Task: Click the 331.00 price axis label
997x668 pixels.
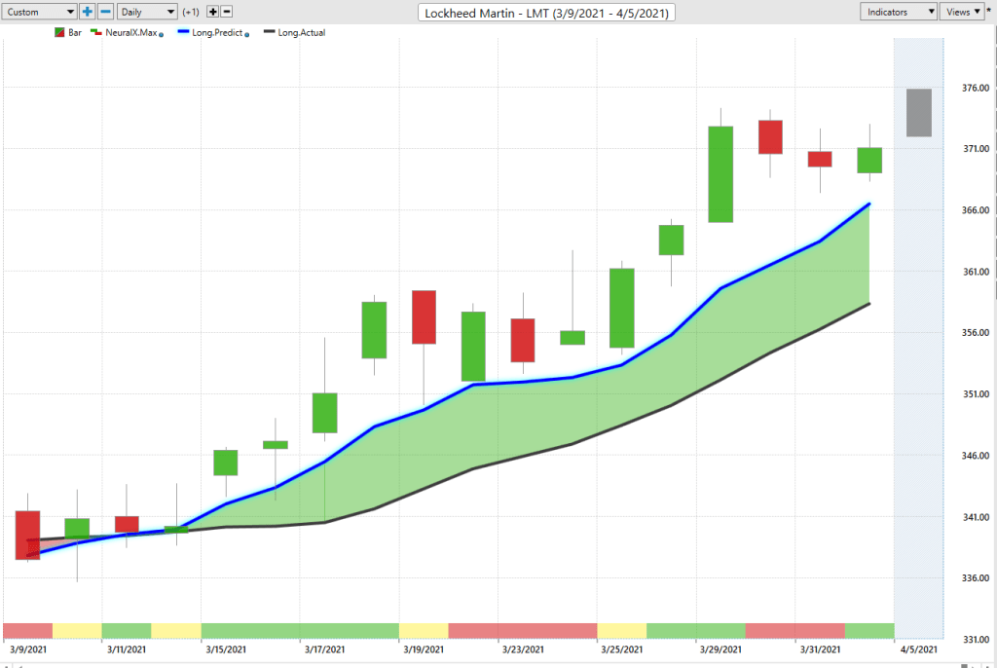Action: pyautogui.click(x=976, y=639)
